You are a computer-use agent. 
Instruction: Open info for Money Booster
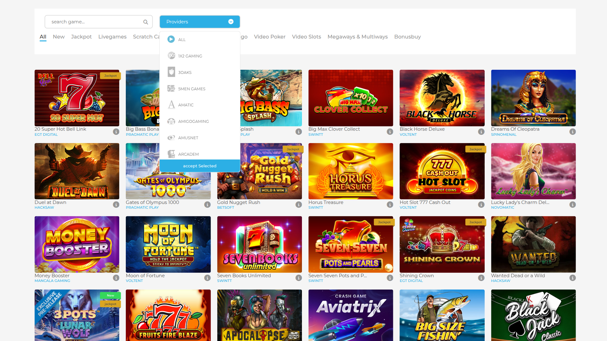pos(116,278)
